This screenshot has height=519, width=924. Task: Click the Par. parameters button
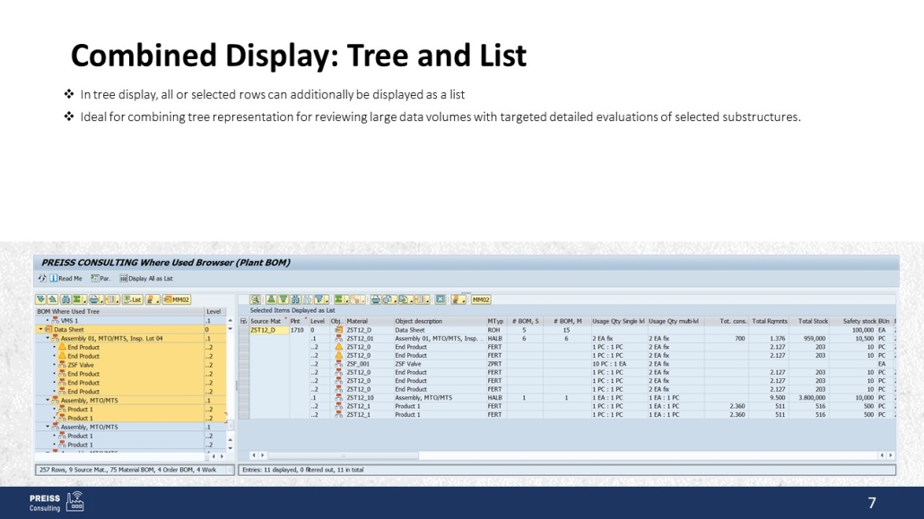tap(100, 279)
